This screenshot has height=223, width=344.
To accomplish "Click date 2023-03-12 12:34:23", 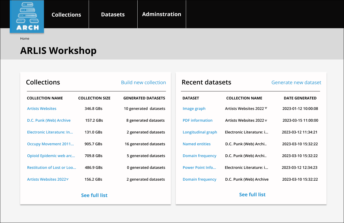I will pos(300,168).
